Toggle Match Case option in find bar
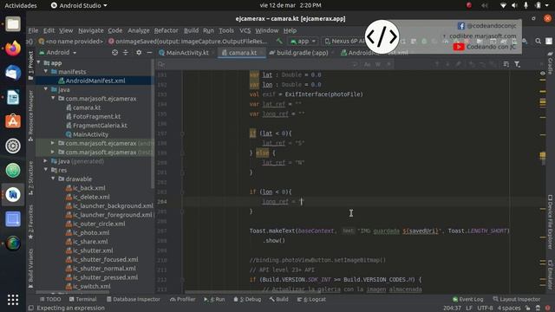Viewport: 555px width, 312px height. pos(367,64)
